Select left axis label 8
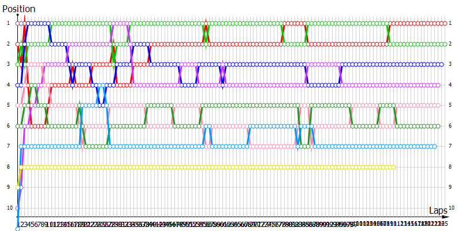 (8, 167)
